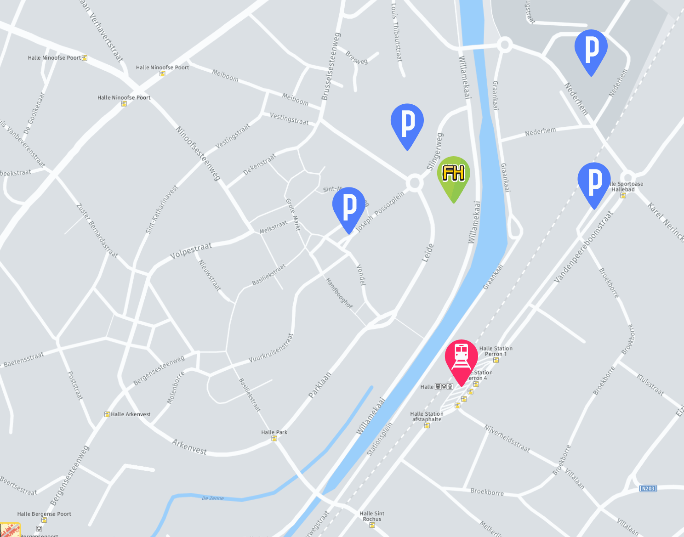The height and width of the screenshot is (537, 684).
Task: Click the Halle Station Perron 1 stop icon
Action: (496, 360)
